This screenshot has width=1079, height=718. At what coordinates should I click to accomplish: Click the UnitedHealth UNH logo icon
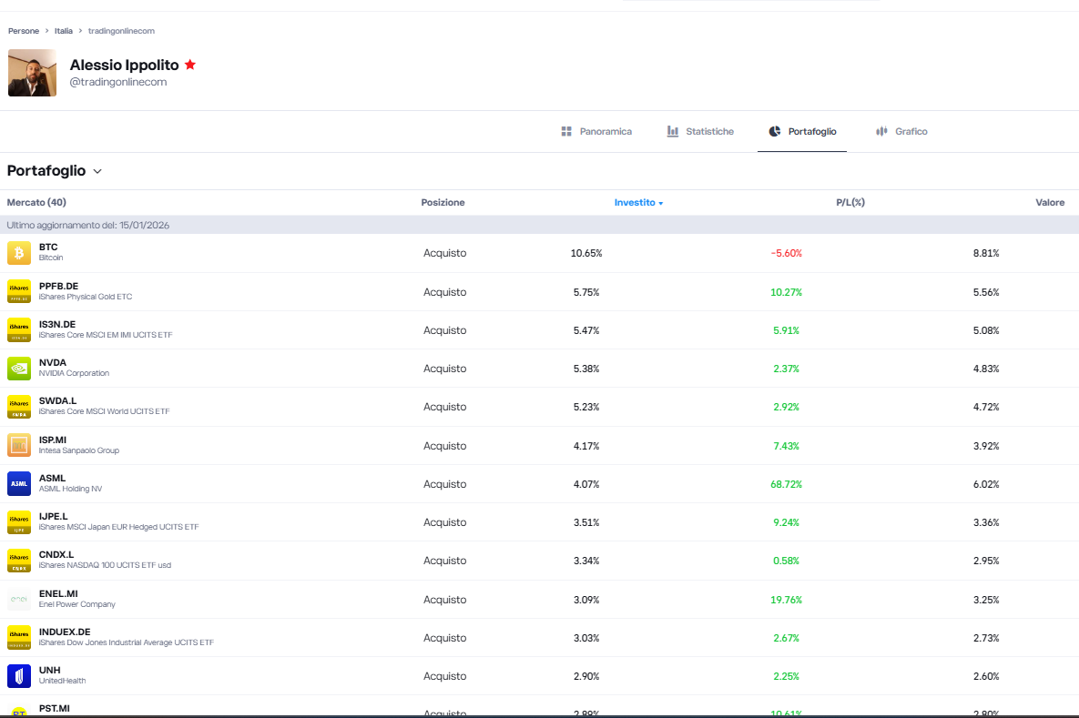tap(18, 676)
